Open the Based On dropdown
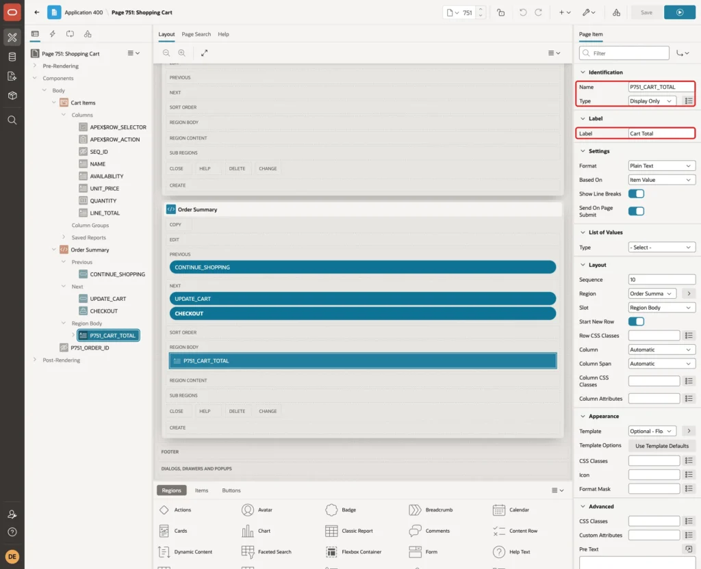701x569 pixels. 661,180
